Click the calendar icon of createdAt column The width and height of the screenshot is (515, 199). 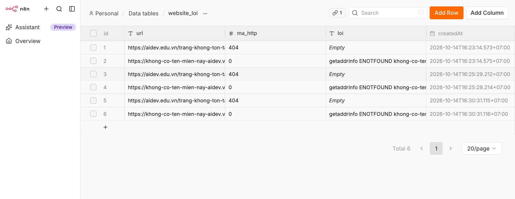432,33
